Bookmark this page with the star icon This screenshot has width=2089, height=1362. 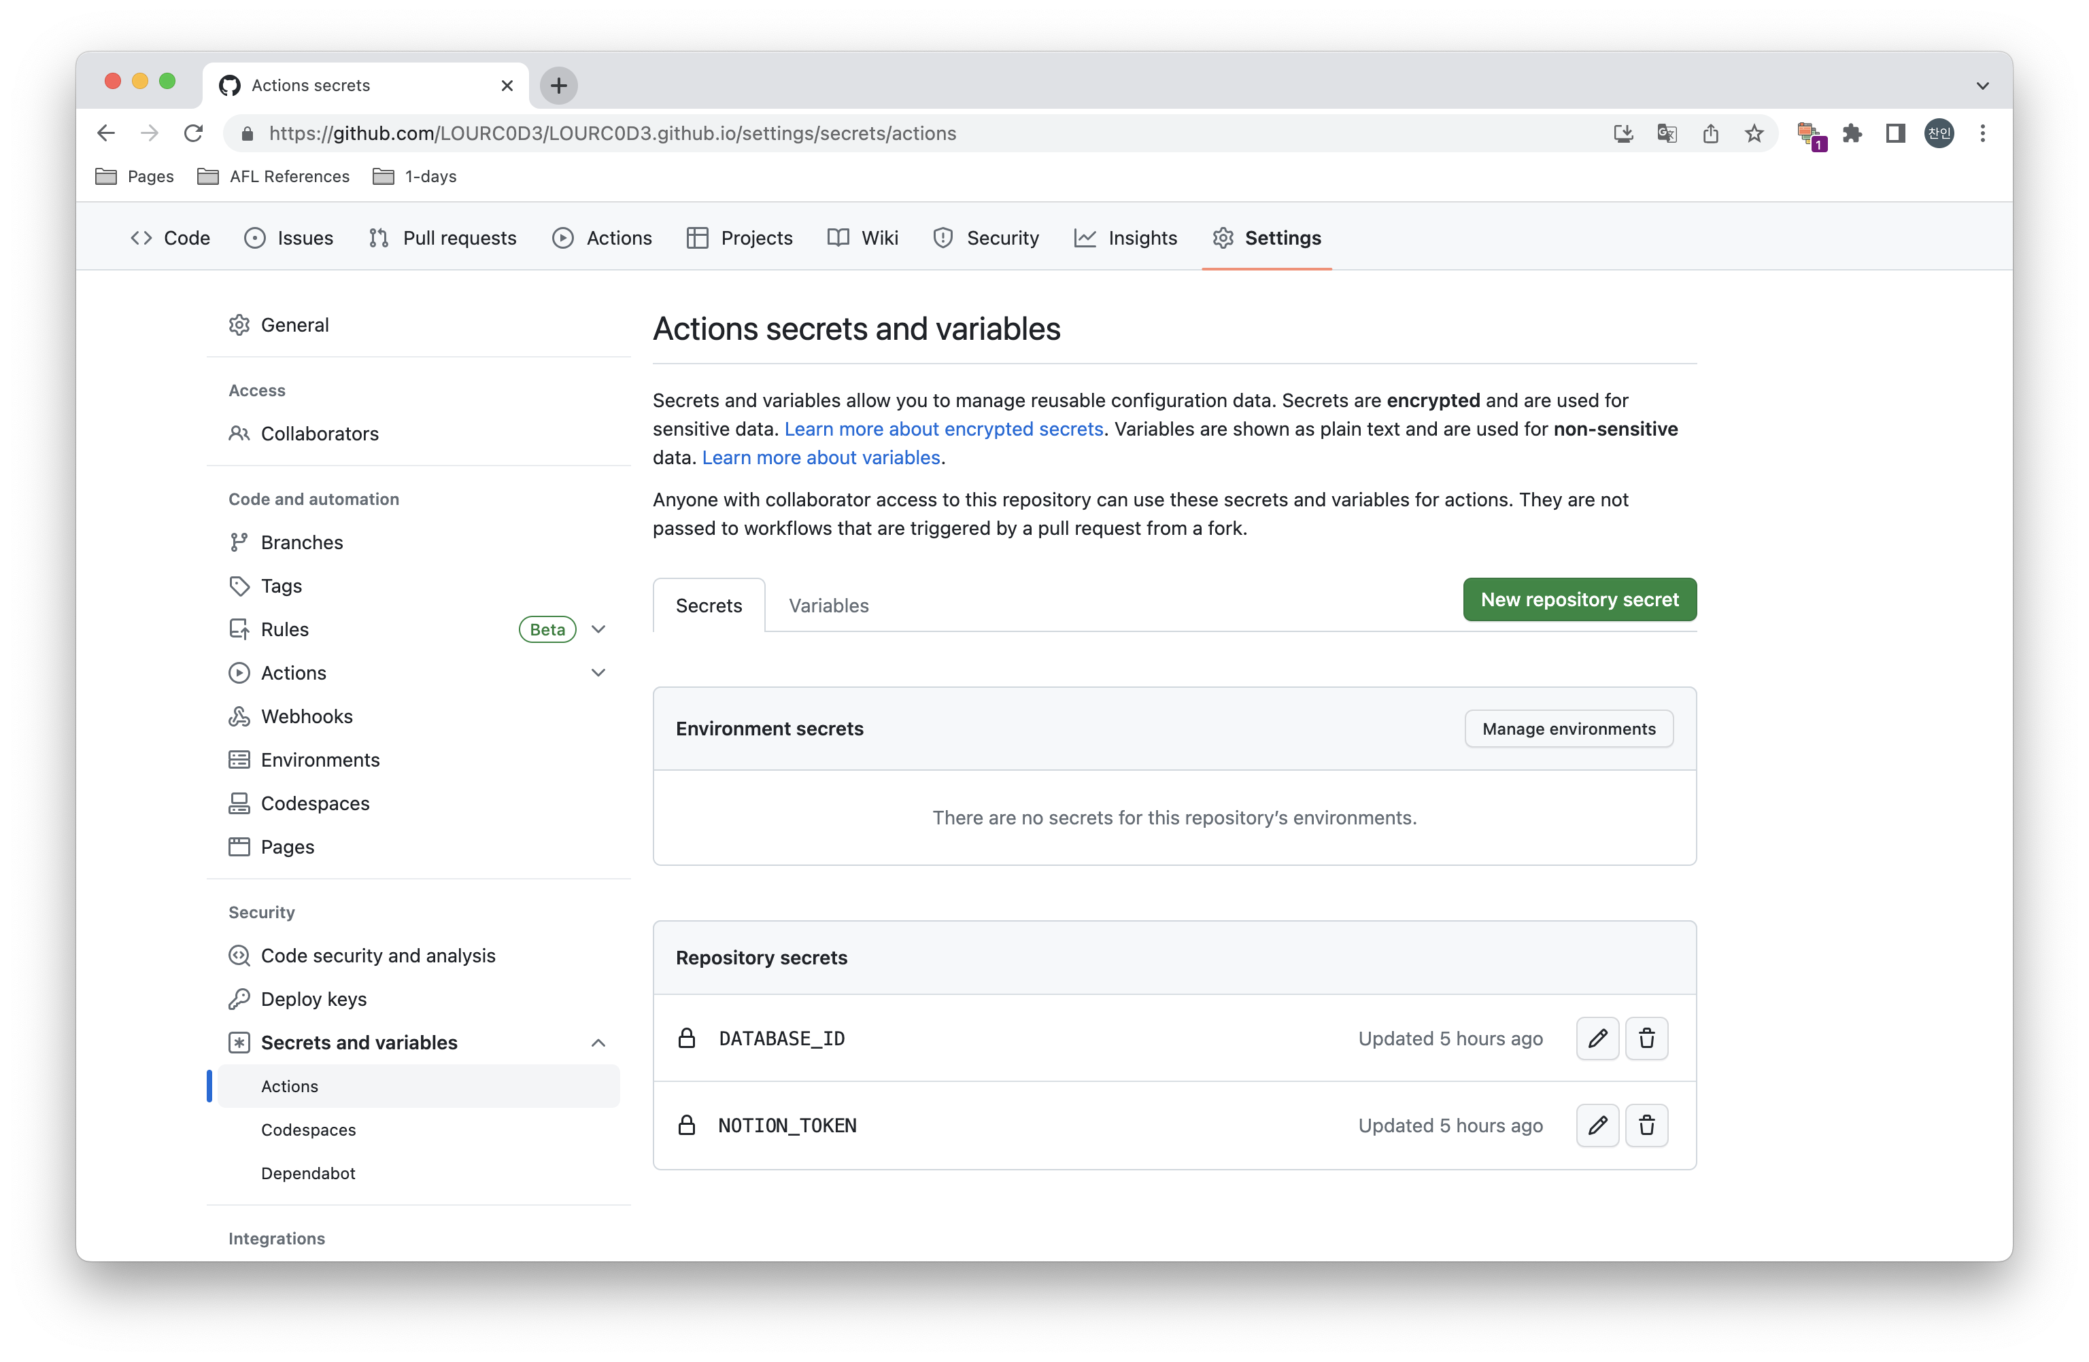click(x=1754, y=133)
